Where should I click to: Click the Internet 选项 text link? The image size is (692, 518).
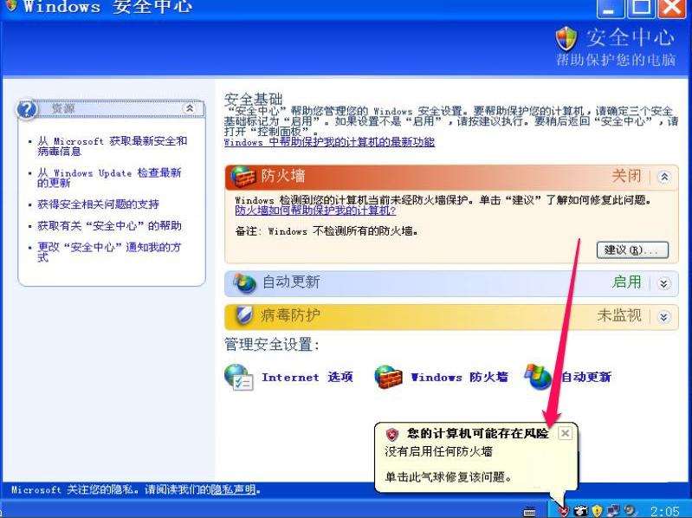[x=307, y=377]
